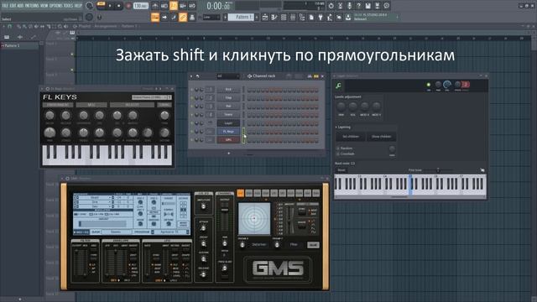Open the HELP menu
Viewport: 537px width, 302px height.
tap(78, 6)
